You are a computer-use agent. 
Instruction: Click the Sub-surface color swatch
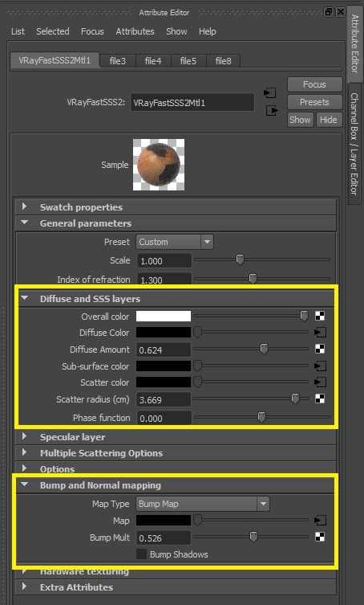tap(164, 366)
